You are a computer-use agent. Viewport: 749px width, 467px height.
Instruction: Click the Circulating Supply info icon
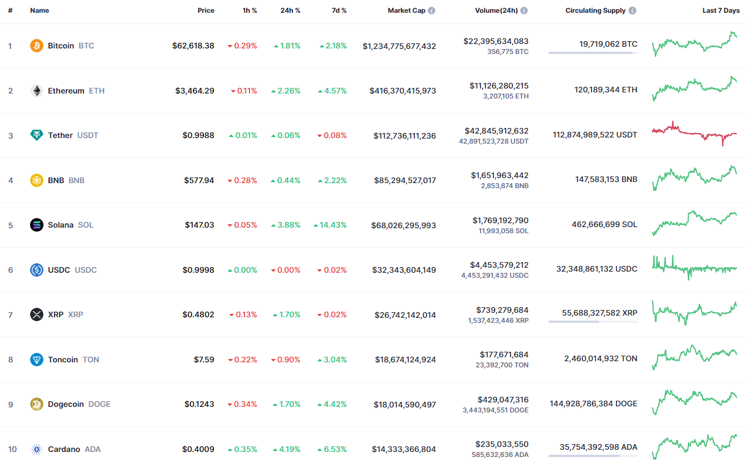[633, 11]
